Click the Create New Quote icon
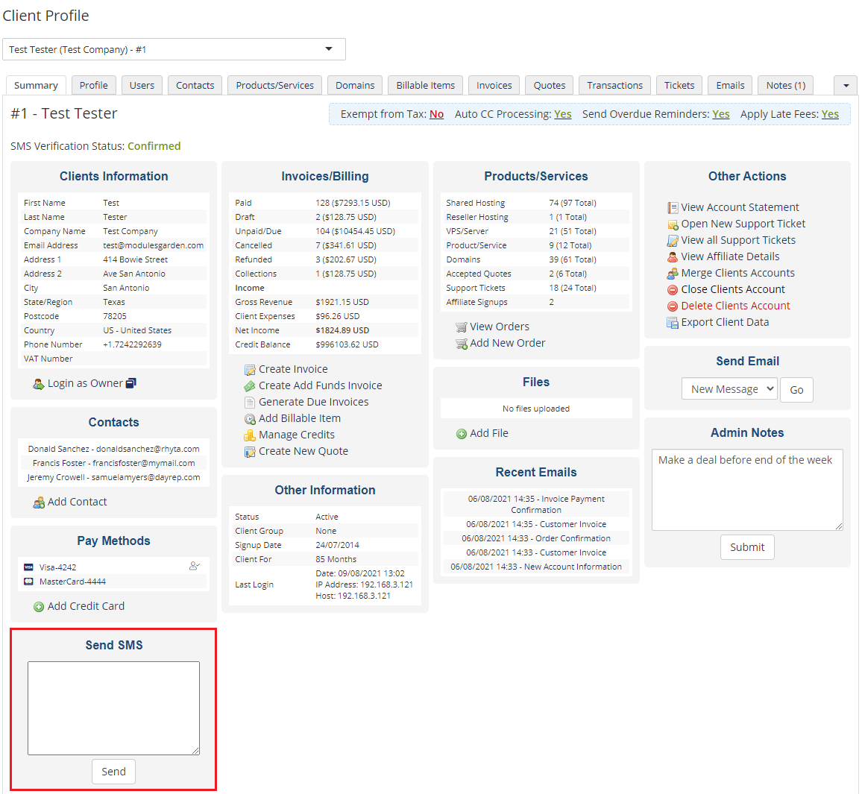Image resolution: width=862 pixels, height=794 pixels. pyautogui.click(x=250, y=453)
